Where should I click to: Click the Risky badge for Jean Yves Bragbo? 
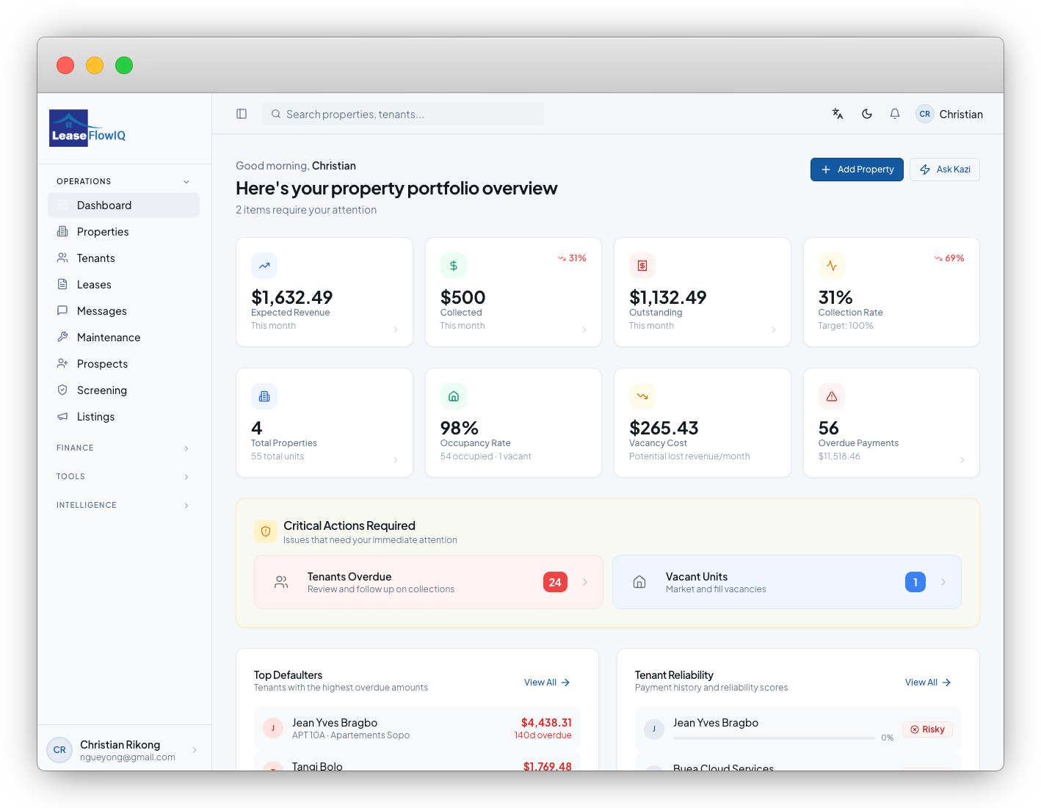tap(927, 729)
